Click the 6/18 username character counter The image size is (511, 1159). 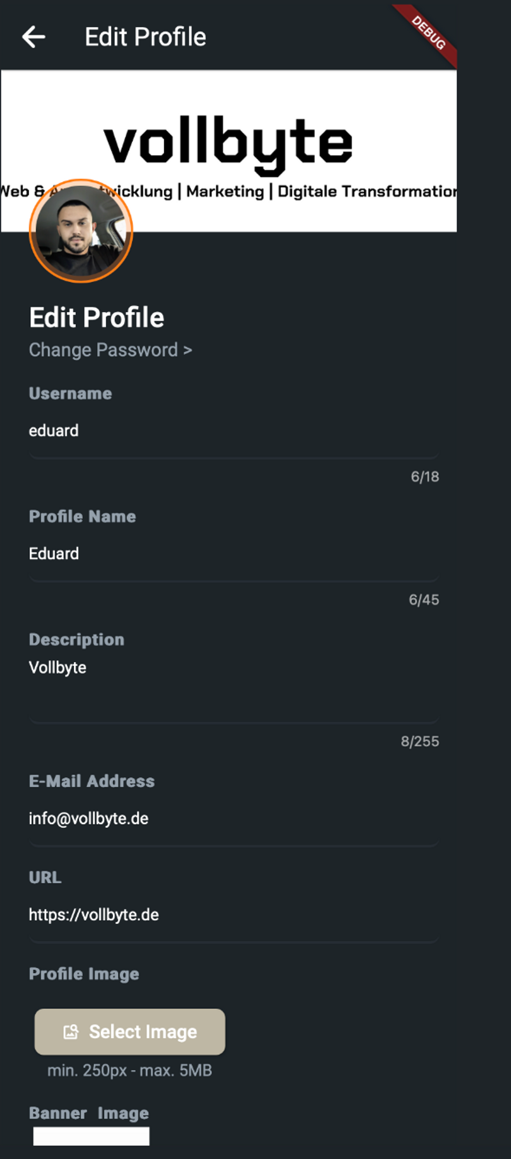coord(425,477)
